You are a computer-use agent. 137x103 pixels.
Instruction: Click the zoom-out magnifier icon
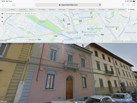tap(2, 22)
